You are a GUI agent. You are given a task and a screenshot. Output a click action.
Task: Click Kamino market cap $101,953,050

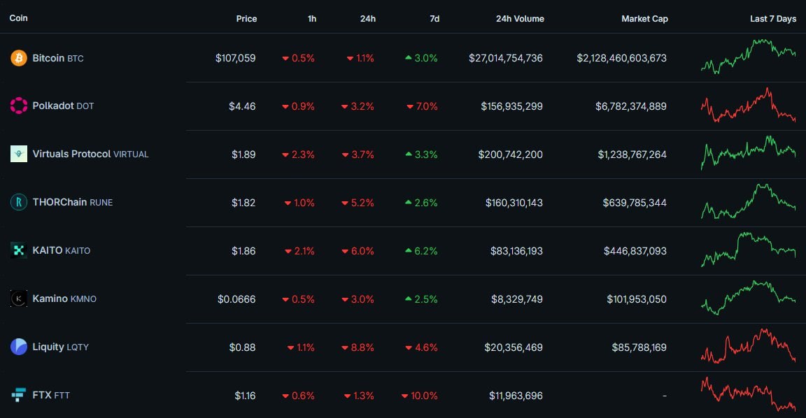coord(637,299)
